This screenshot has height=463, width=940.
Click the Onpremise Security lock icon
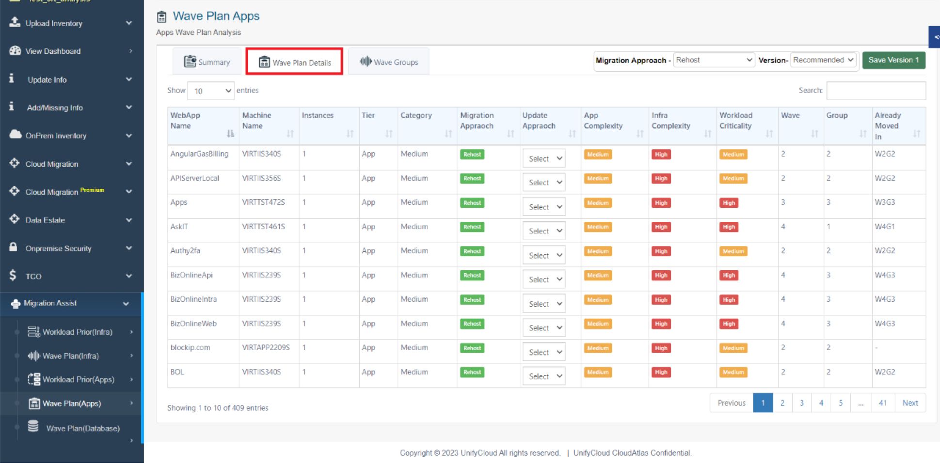point(13,247)
